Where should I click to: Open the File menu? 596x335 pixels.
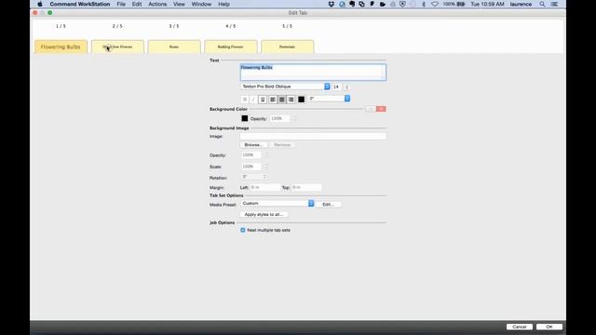[x=121, y=4]
